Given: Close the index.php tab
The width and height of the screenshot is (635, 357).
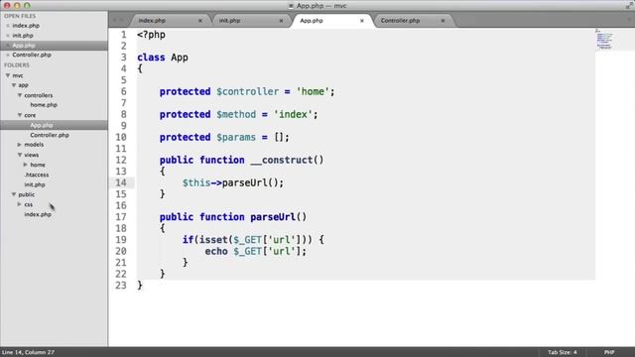Looking at the screenshot, I should point(200,21).
